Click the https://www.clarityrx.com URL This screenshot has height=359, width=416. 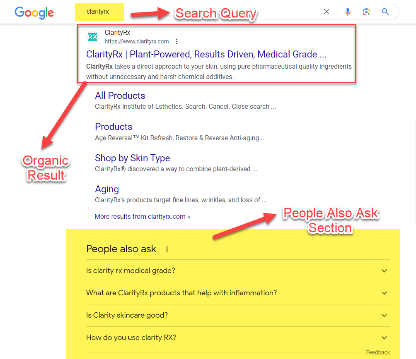pyautogui.click(x=137, y=41)
